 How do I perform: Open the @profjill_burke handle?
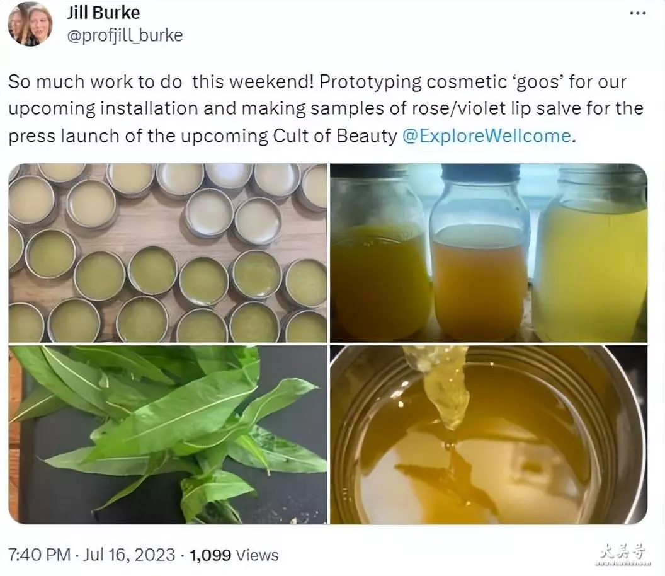click(125, 36)
